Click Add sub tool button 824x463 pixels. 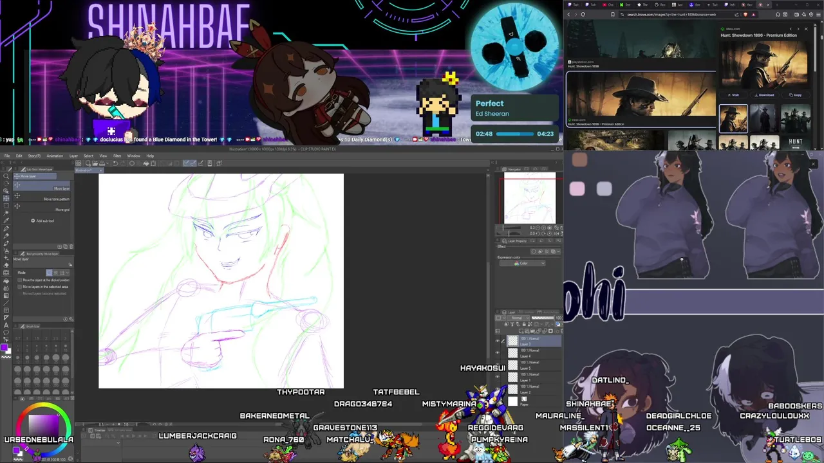42,221
